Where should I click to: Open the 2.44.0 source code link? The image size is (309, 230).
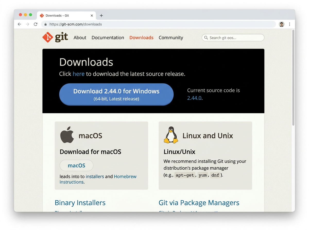(194, 98)
